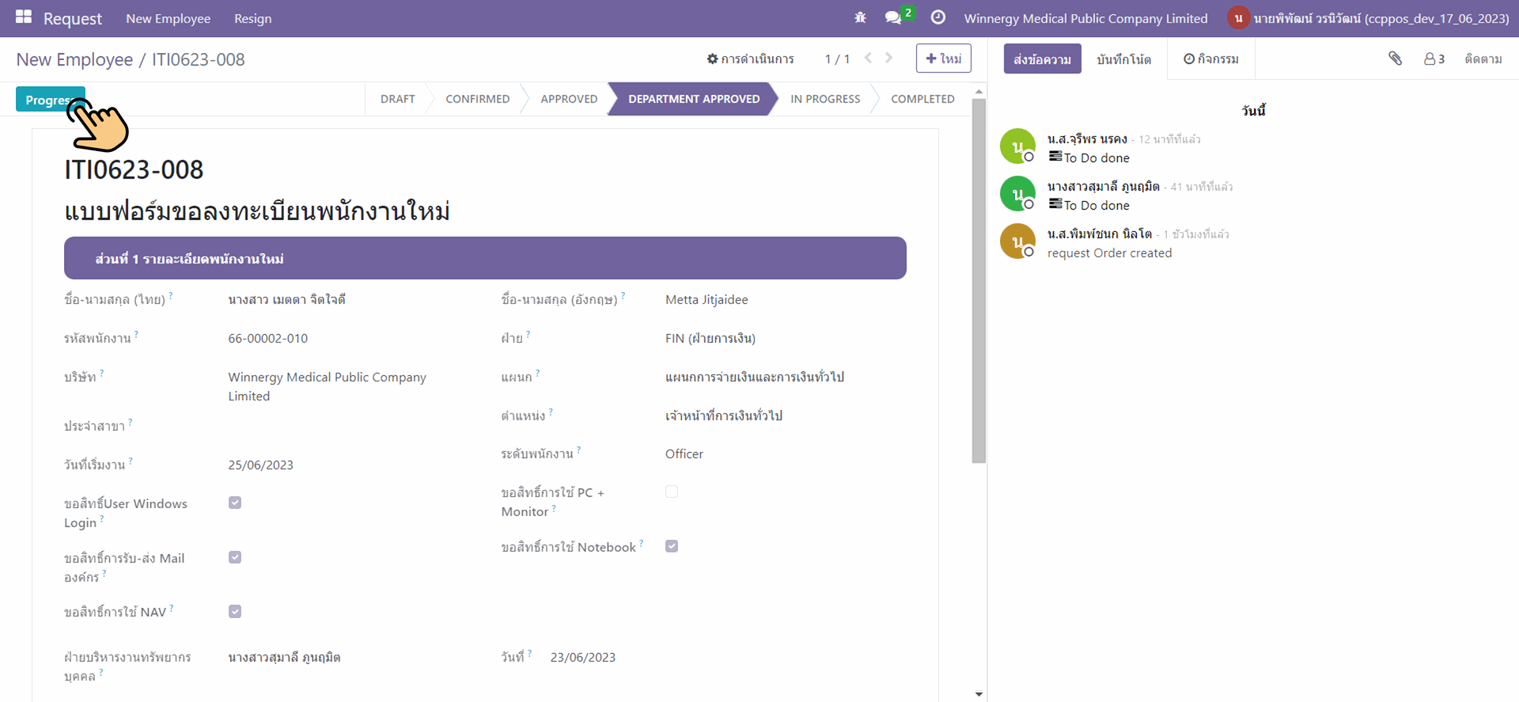Open the activities clock icon

(x=938, y=17)
